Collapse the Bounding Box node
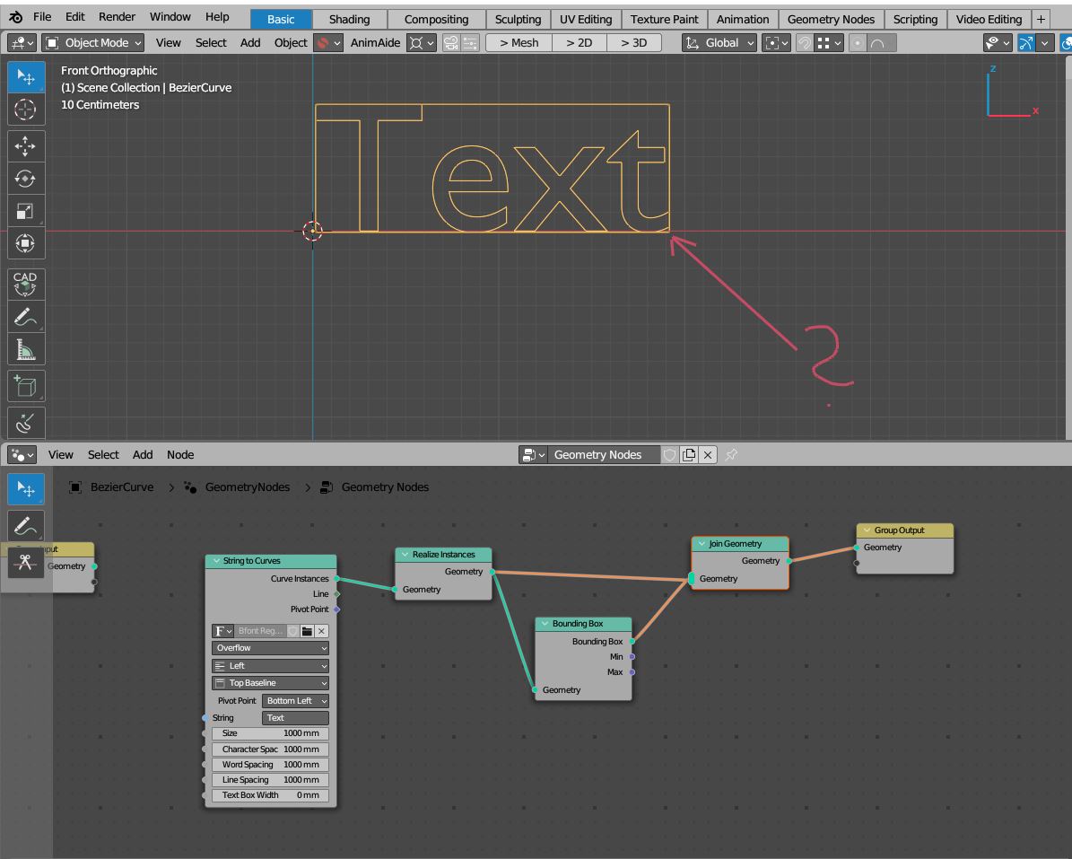 (545, 624)
